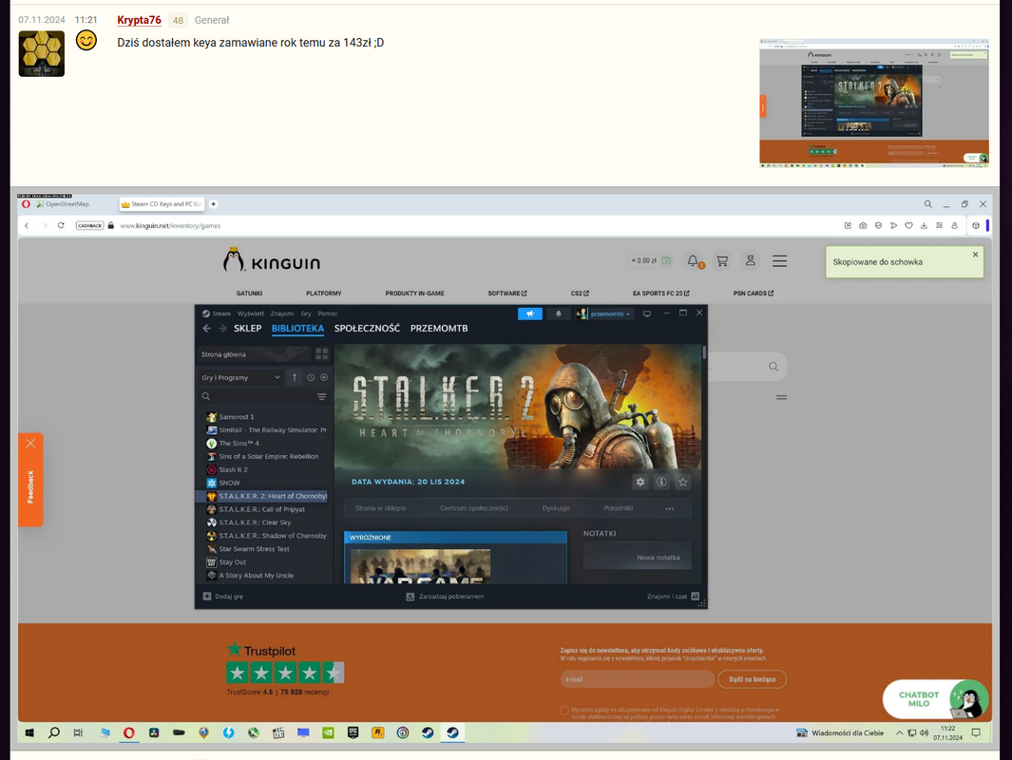The image size is (1012, 760).
Task: Open the SKLEP tab in Steam
Action: (x=247, y=329)
